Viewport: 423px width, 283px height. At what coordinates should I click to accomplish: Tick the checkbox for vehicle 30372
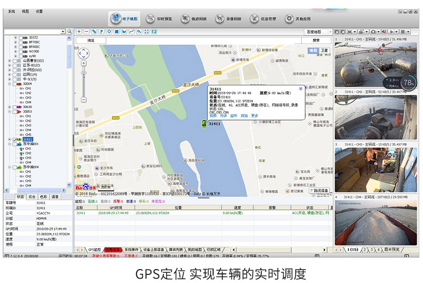point(21,38)
